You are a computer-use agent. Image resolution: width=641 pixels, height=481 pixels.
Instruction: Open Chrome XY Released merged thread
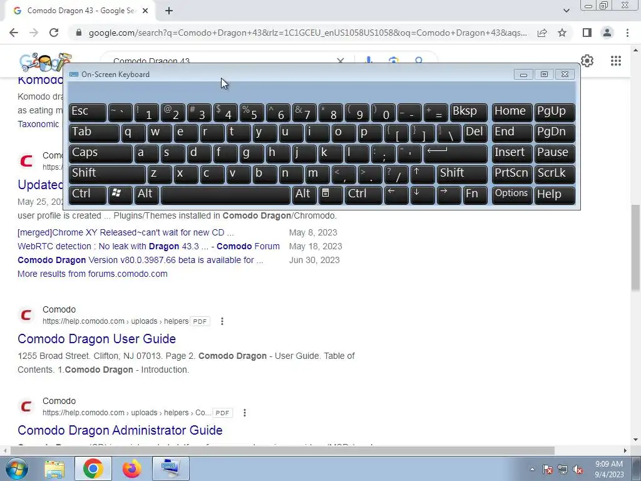click(x=126, y=232)
